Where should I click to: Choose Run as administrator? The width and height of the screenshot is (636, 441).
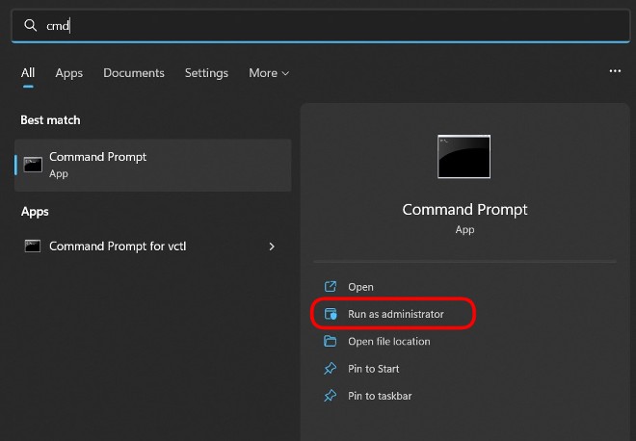(395, 314)
